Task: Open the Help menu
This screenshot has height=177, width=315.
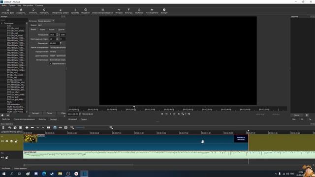Action: [x=39, y=5]
